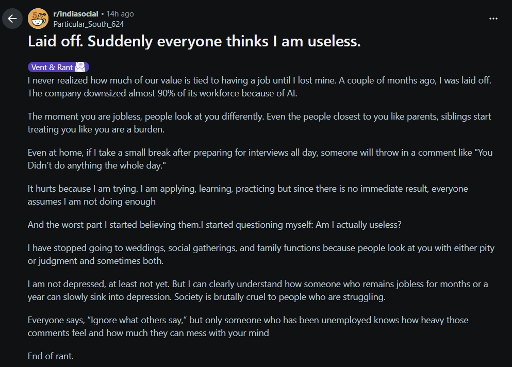Open post options via the ellipsis icon
The height and width of the screenshot is (367, 512).
pyautogui.click(x=493, y=19)
